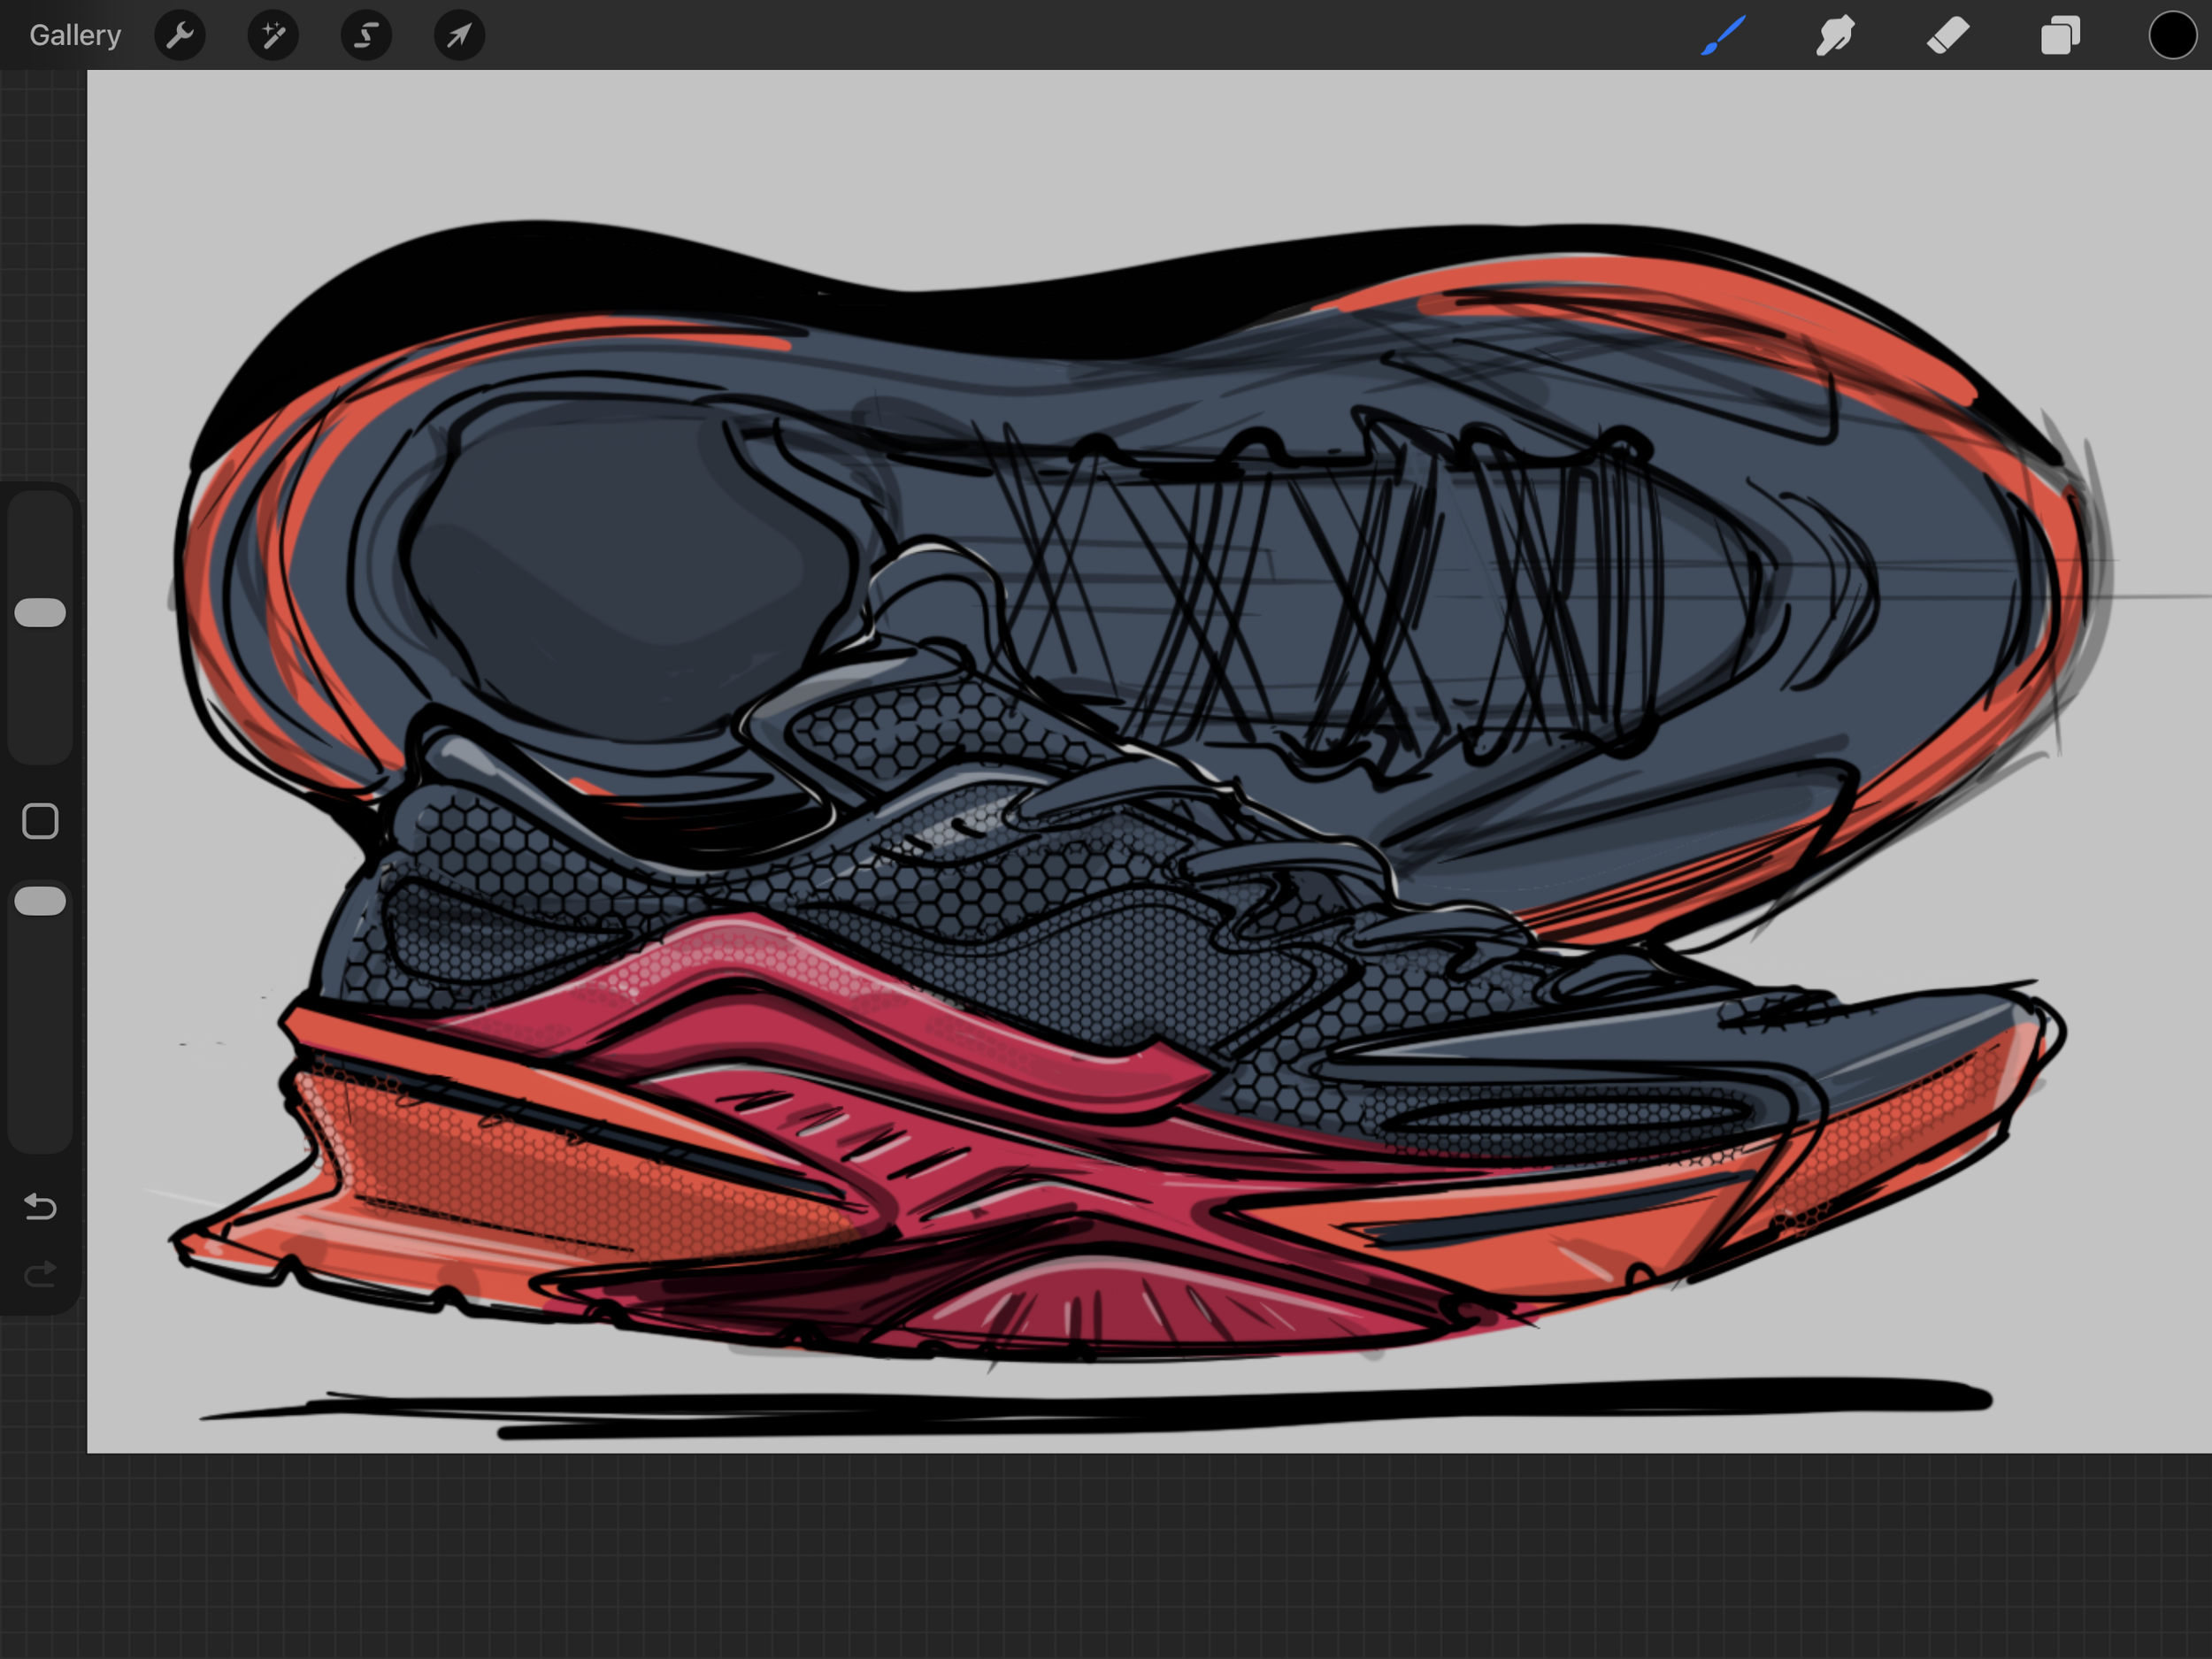This screenshot has width=2212, height=1659.
Task: Click the brush opacity slider handle
Action: pos(40,901)
